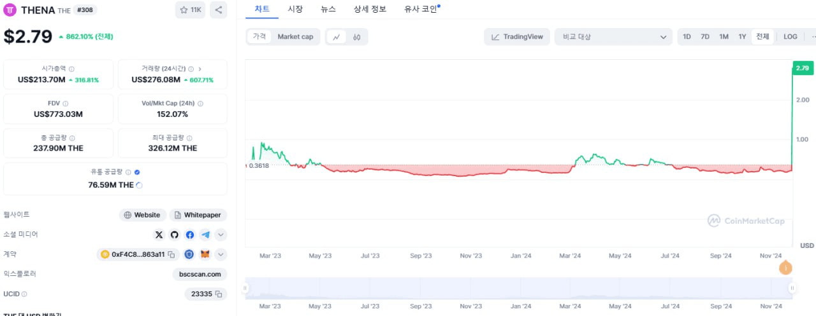Open info tooltip for 유통 공급량

[x=128, y=172]
